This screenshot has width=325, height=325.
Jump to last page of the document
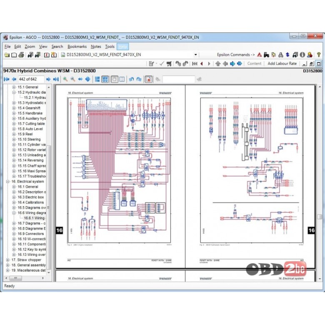(x=56, y=79)
